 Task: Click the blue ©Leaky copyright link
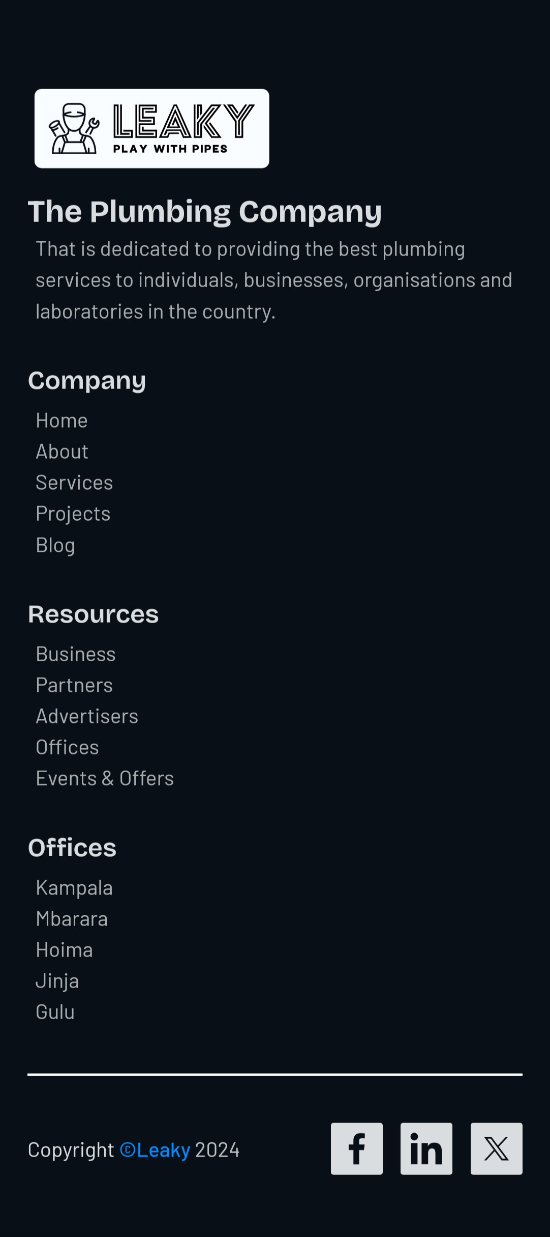pyautogui.click(x=155, y=1150)
